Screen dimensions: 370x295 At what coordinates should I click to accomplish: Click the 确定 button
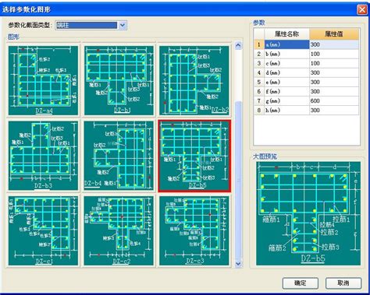click(x=301, y=283)
